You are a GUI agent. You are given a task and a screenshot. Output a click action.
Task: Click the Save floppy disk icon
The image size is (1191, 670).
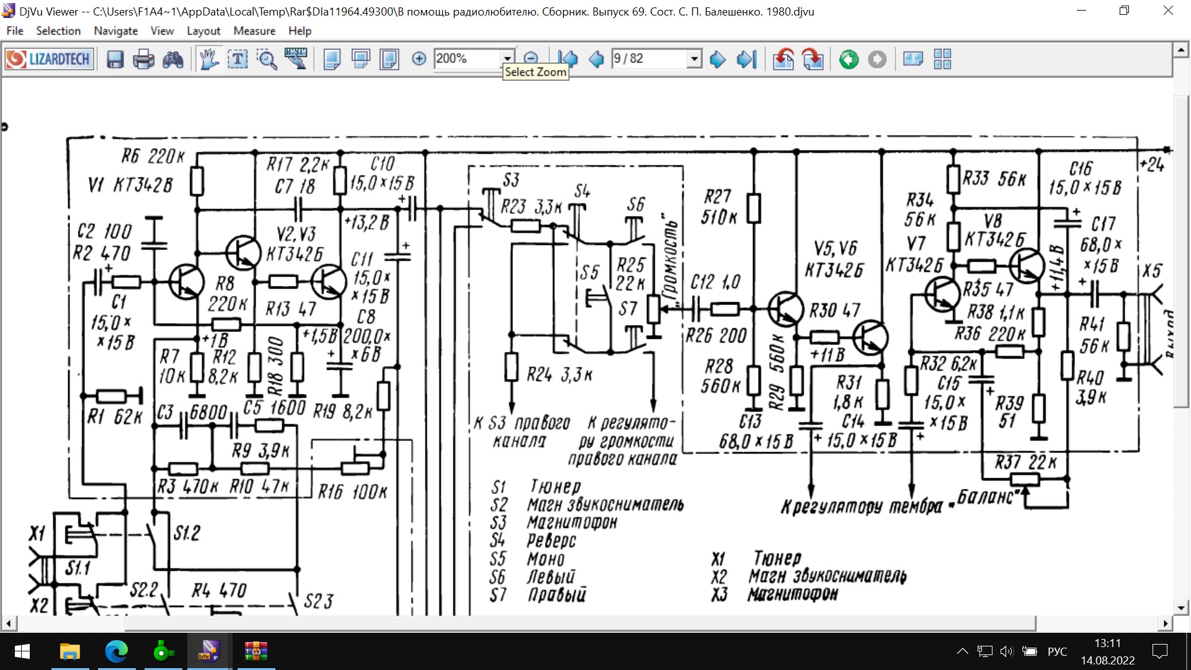point(115,60)
